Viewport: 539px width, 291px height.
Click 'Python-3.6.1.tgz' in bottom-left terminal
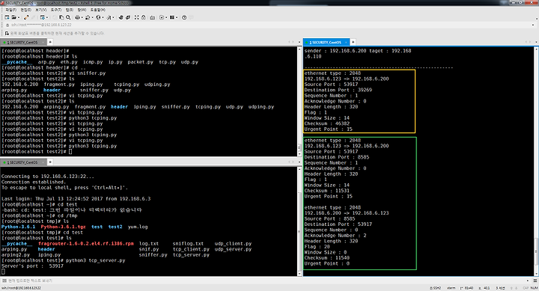tap(63, 227)
